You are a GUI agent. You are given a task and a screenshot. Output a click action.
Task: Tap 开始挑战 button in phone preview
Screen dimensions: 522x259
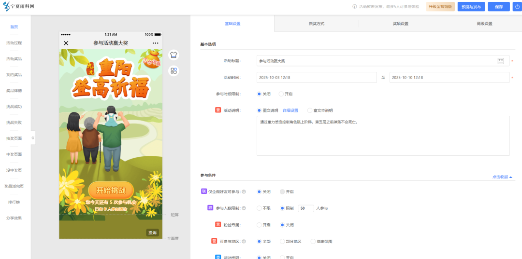point(111,190)
